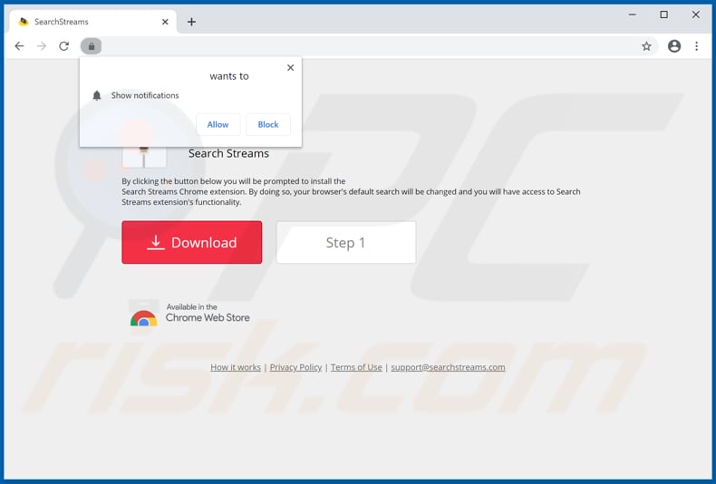Select the SearchStreams tab

pyautogui.click(x=82, y=22)
